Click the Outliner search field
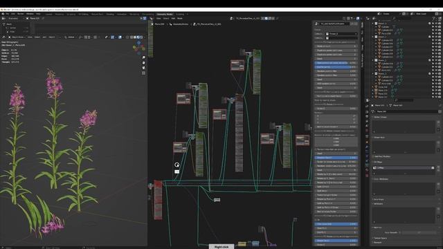 pyautogui.click(x=401, y=19)
